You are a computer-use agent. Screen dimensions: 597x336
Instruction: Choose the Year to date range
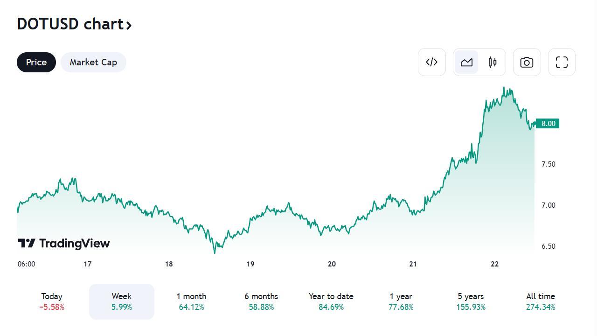pos(331,301)
